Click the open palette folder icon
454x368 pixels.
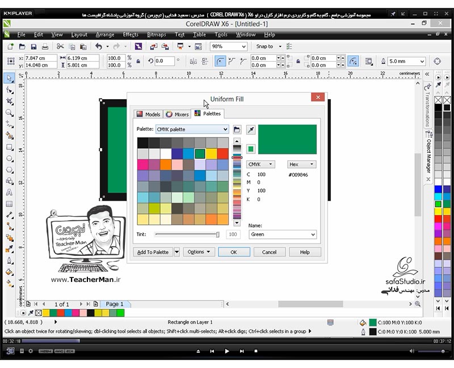coord(237,130)
